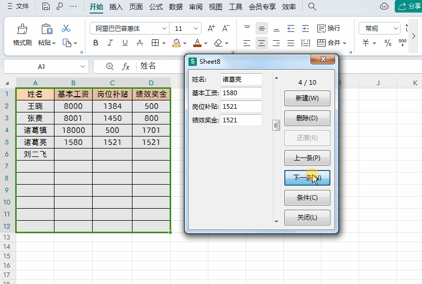The width and height of the screenshot is (422, 284).
Task: Open the font size 11 dropdown
Action: 196,28
